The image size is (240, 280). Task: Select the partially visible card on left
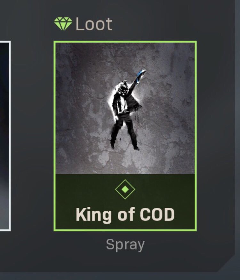pos(5,136)
